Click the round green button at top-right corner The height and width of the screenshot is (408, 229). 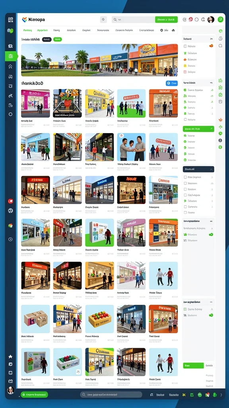(x=220, y=19)
